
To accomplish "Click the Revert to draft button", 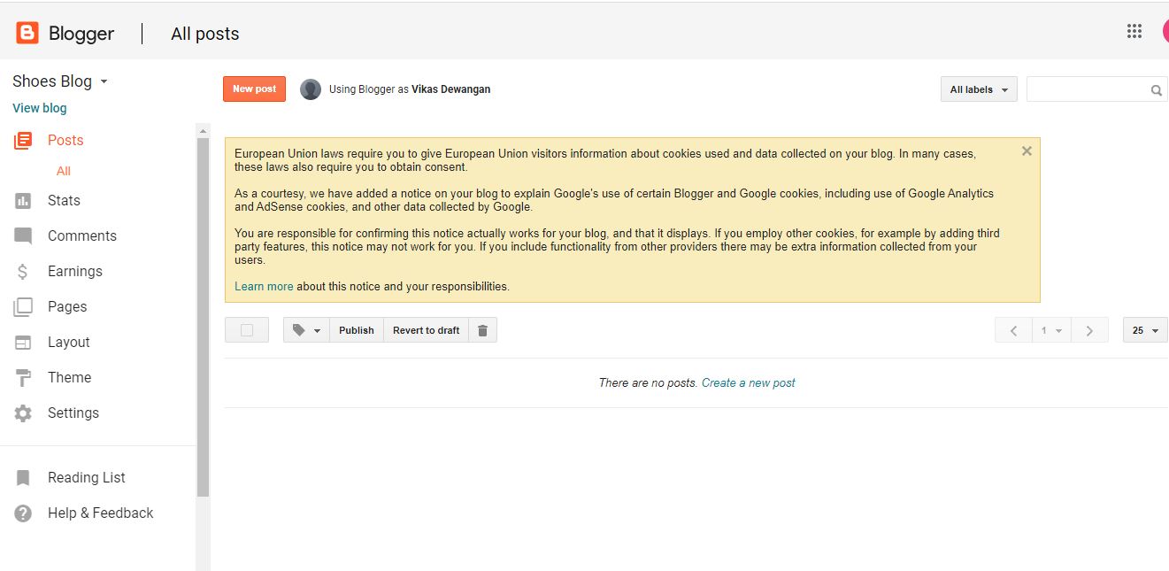I will [427, 330].
